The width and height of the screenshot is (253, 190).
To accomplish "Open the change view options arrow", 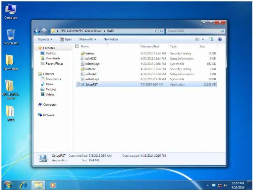I will 203,39.
